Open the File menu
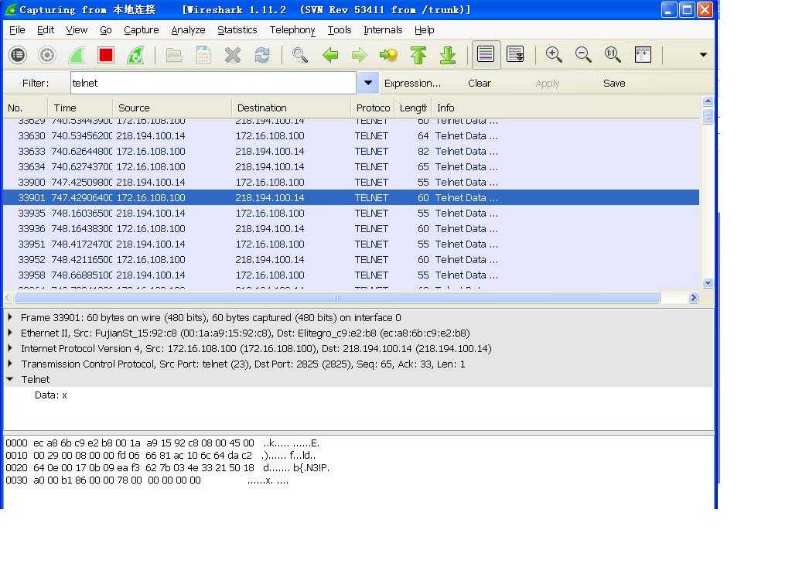Viewport: 792px width, 571px height. tap(17, 30)
